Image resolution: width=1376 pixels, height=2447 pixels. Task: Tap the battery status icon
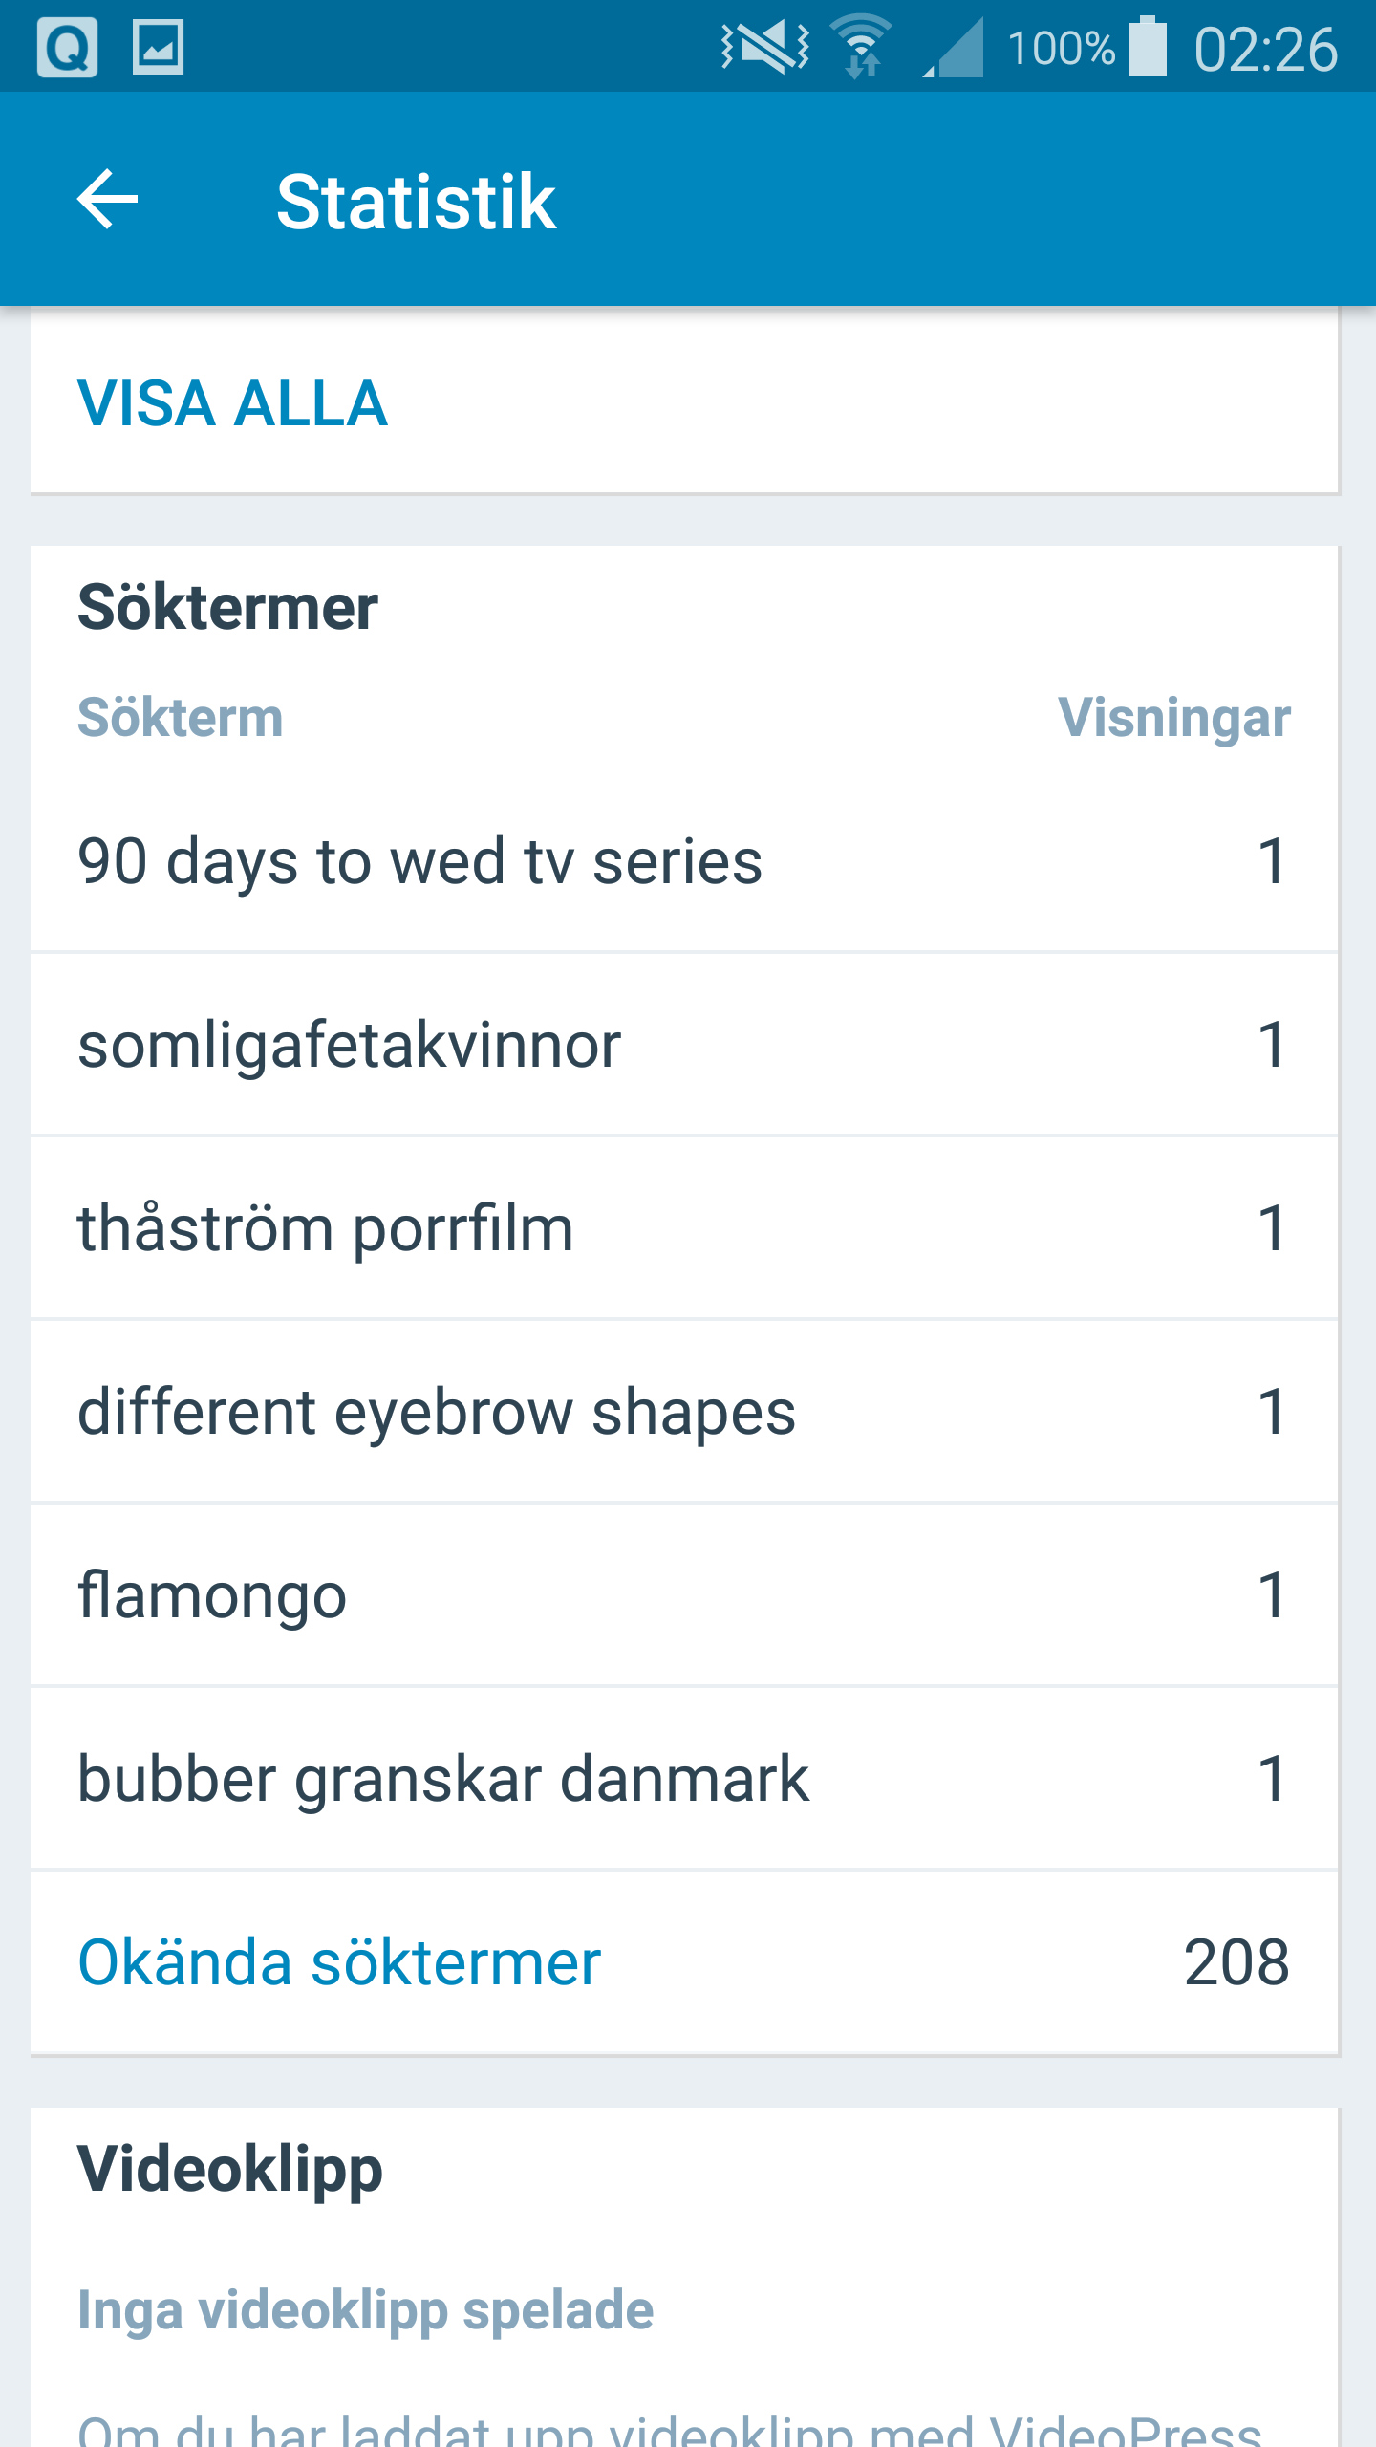pyautogui.click(x=1147, y=47)
